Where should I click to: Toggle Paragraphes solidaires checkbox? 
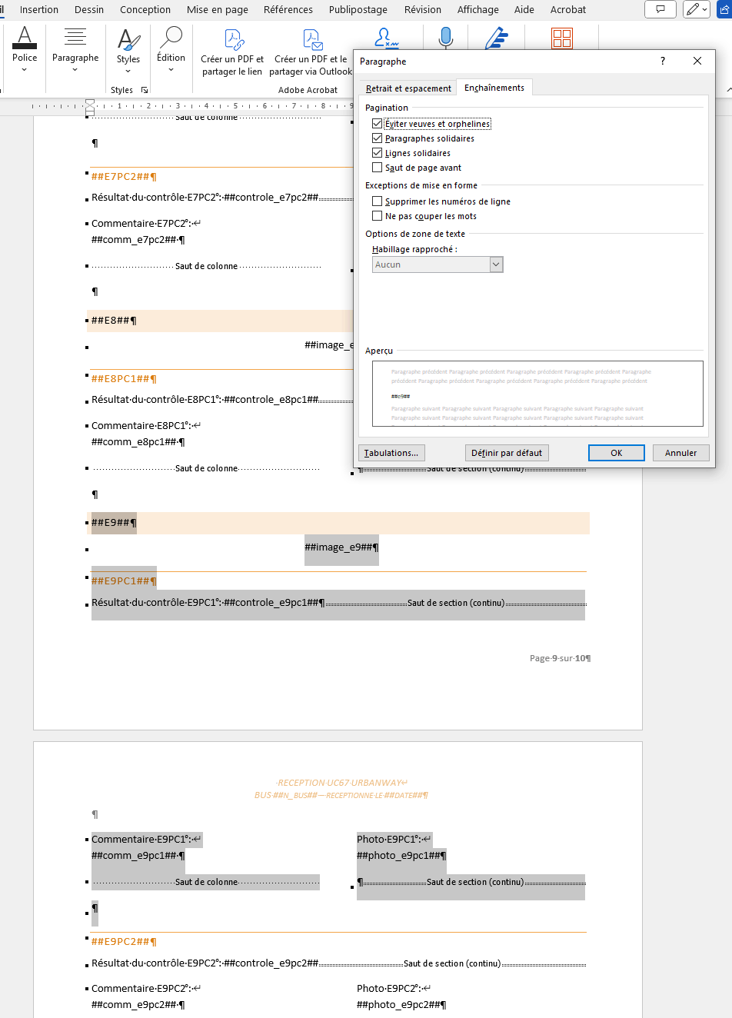377,138
